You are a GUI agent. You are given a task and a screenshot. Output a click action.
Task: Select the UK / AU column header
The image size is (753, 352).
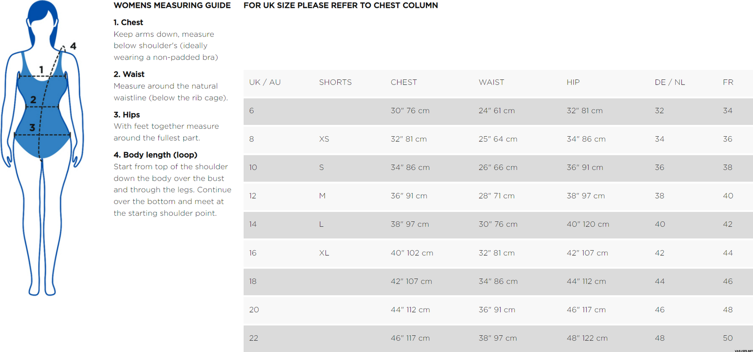coord(265,82)
